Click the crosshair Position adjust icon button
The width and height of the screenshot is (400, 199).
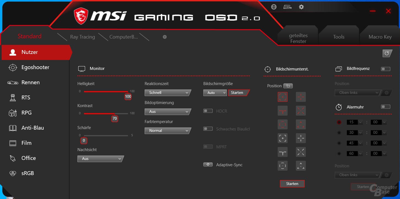(x=288, y=86)
